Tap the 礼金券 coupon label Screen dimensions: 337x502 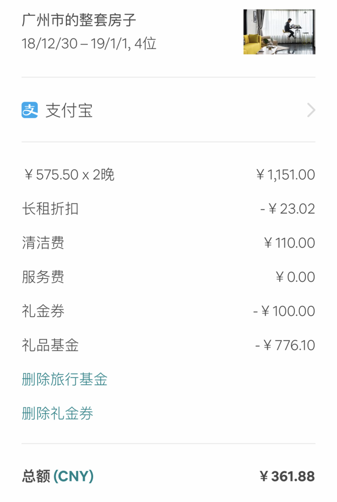click(x=43, y=311)
